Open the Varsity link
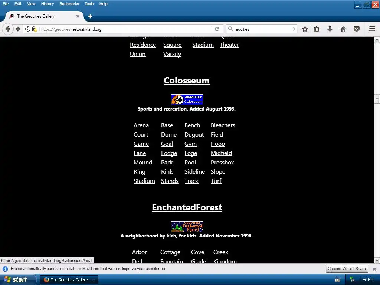The height and width of the screenshot is (285, 380). click(172, 54)
